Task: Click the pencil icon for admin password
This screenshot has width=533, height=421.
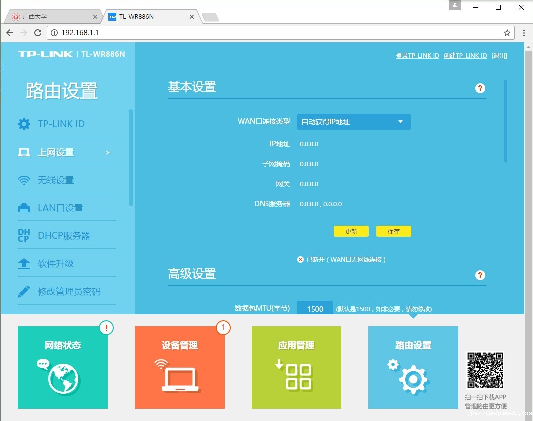Action: [24, 292]
